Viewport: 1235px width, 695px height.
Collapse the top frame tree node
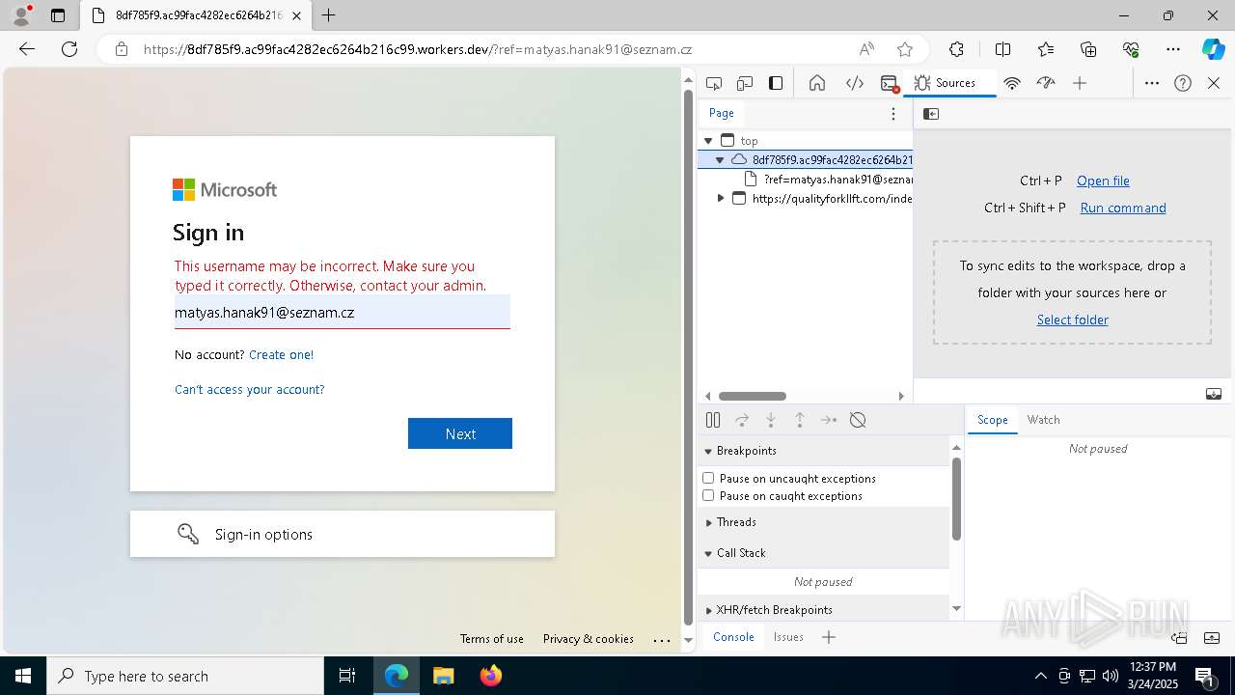tap(709, 141)
